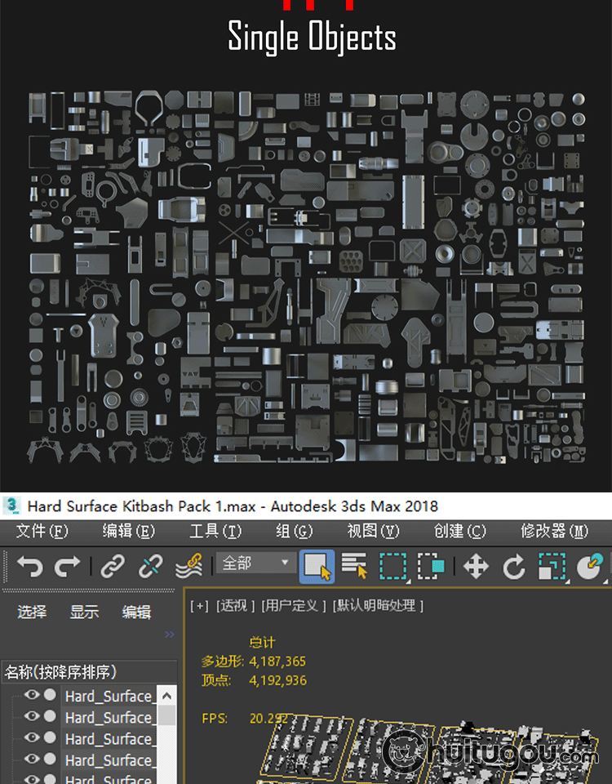Viewport: 612px width, 784px height.
Task: Click the Redo arrow icon
Action: 67,567
